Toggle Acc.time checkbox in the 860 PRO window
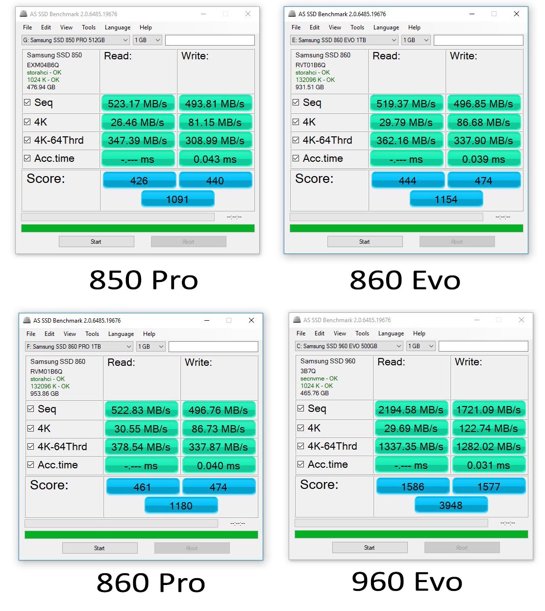This screenshot has height=611, width=545. coord(31,465)
